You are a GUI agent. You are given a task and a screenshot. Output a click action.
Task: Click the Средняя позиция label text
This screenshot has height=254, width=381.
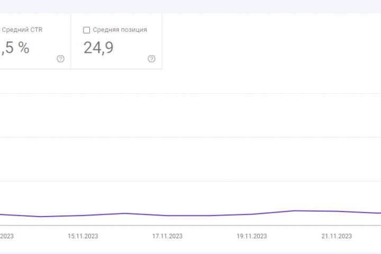120,30
